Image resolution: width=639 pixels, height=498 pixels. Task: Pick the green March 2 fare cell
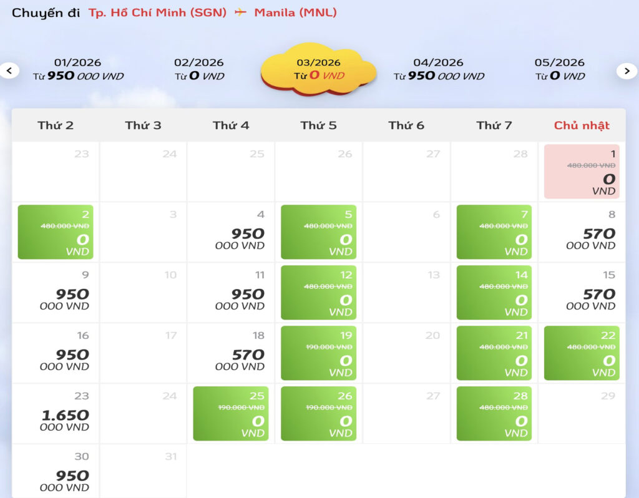tap(56, 232)
